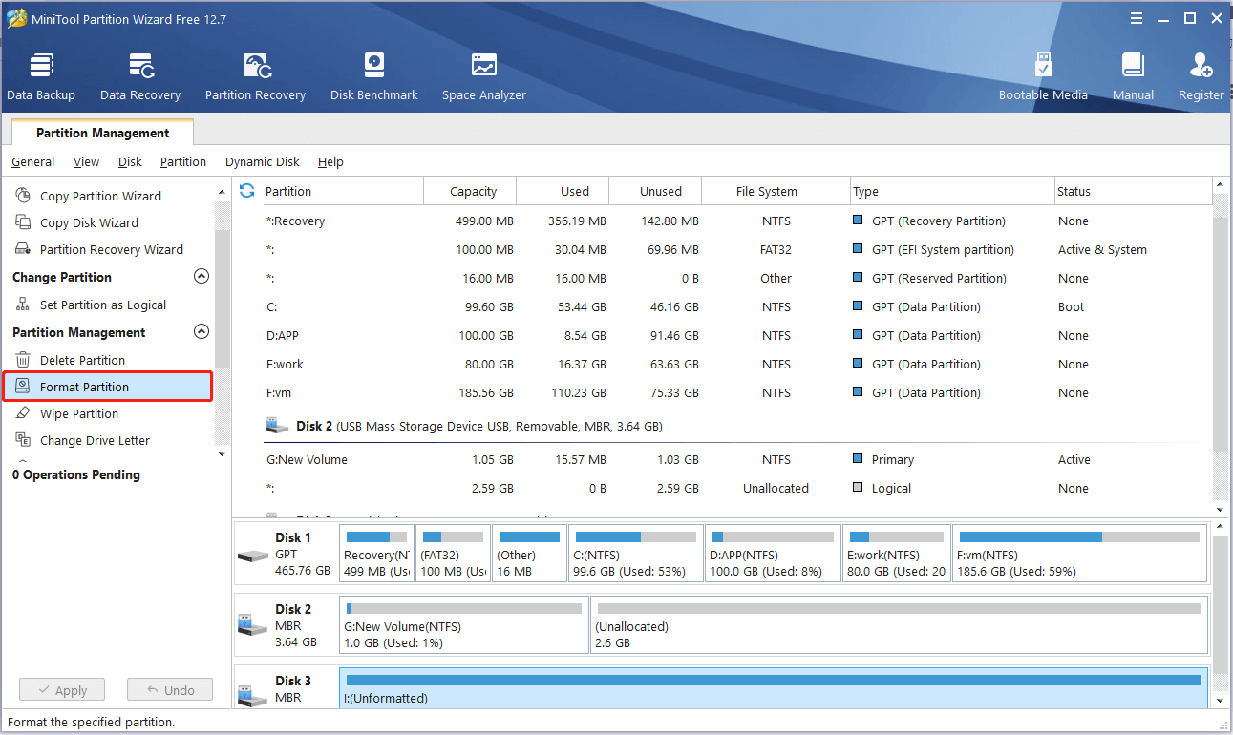The width and height of the screenshot is (1233, 735).
Task: Open the hamburger menu
Action: [x=1136, y=17]
